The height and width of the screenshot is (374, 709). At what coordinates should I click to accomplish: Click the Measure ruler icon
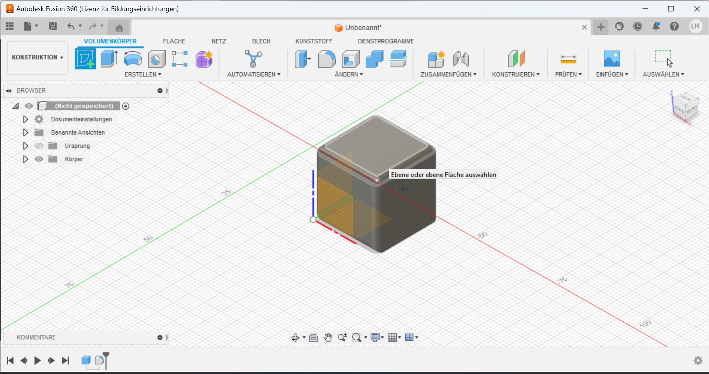click(x=568, y=59)
